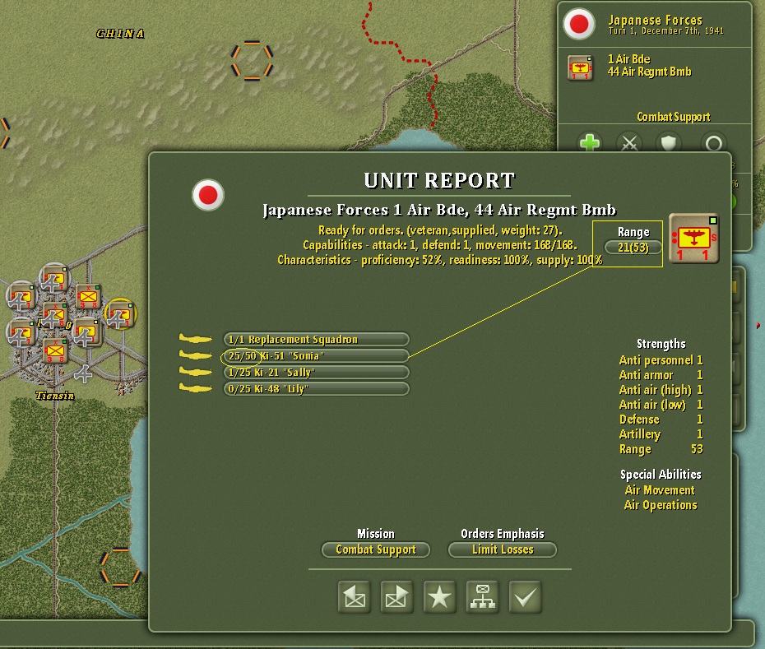The height and width of the screenshot is (649, 765).
Task: Click the crossed swords attack icon
Action: tap(629, 143)
